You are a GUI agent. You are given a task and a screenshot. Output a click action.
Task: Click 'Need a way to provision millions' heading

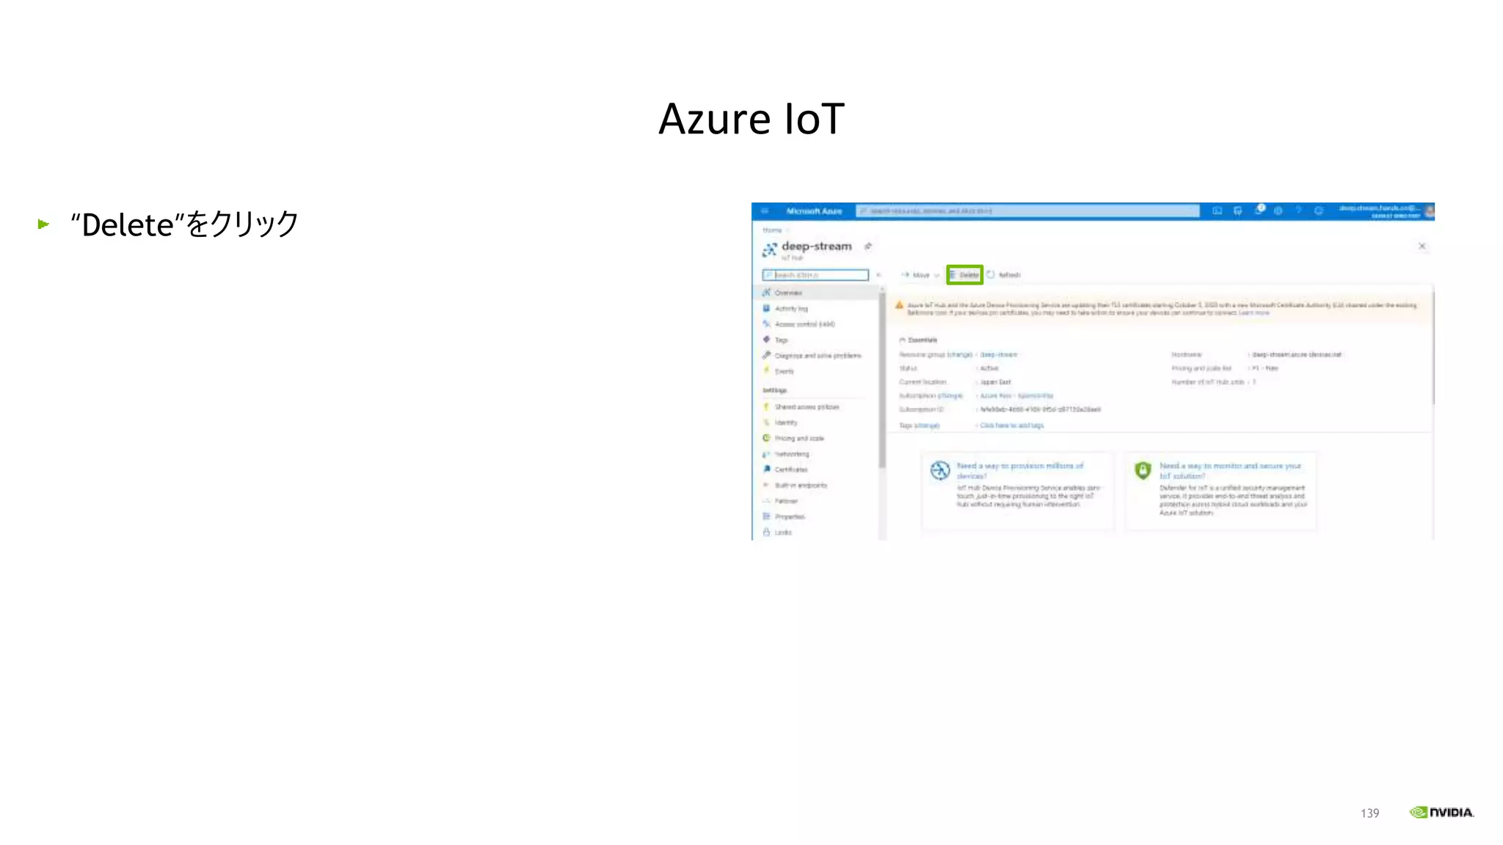[x=1020, y=470]
